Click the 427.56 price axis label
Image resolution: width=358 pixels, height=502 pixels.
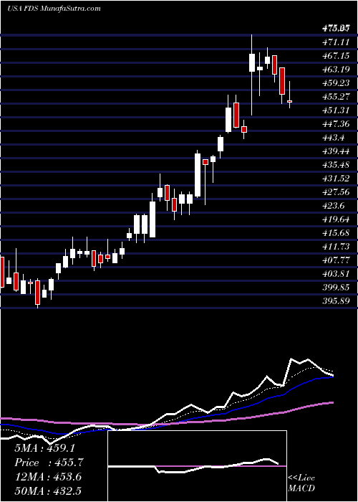pos(335,191)
